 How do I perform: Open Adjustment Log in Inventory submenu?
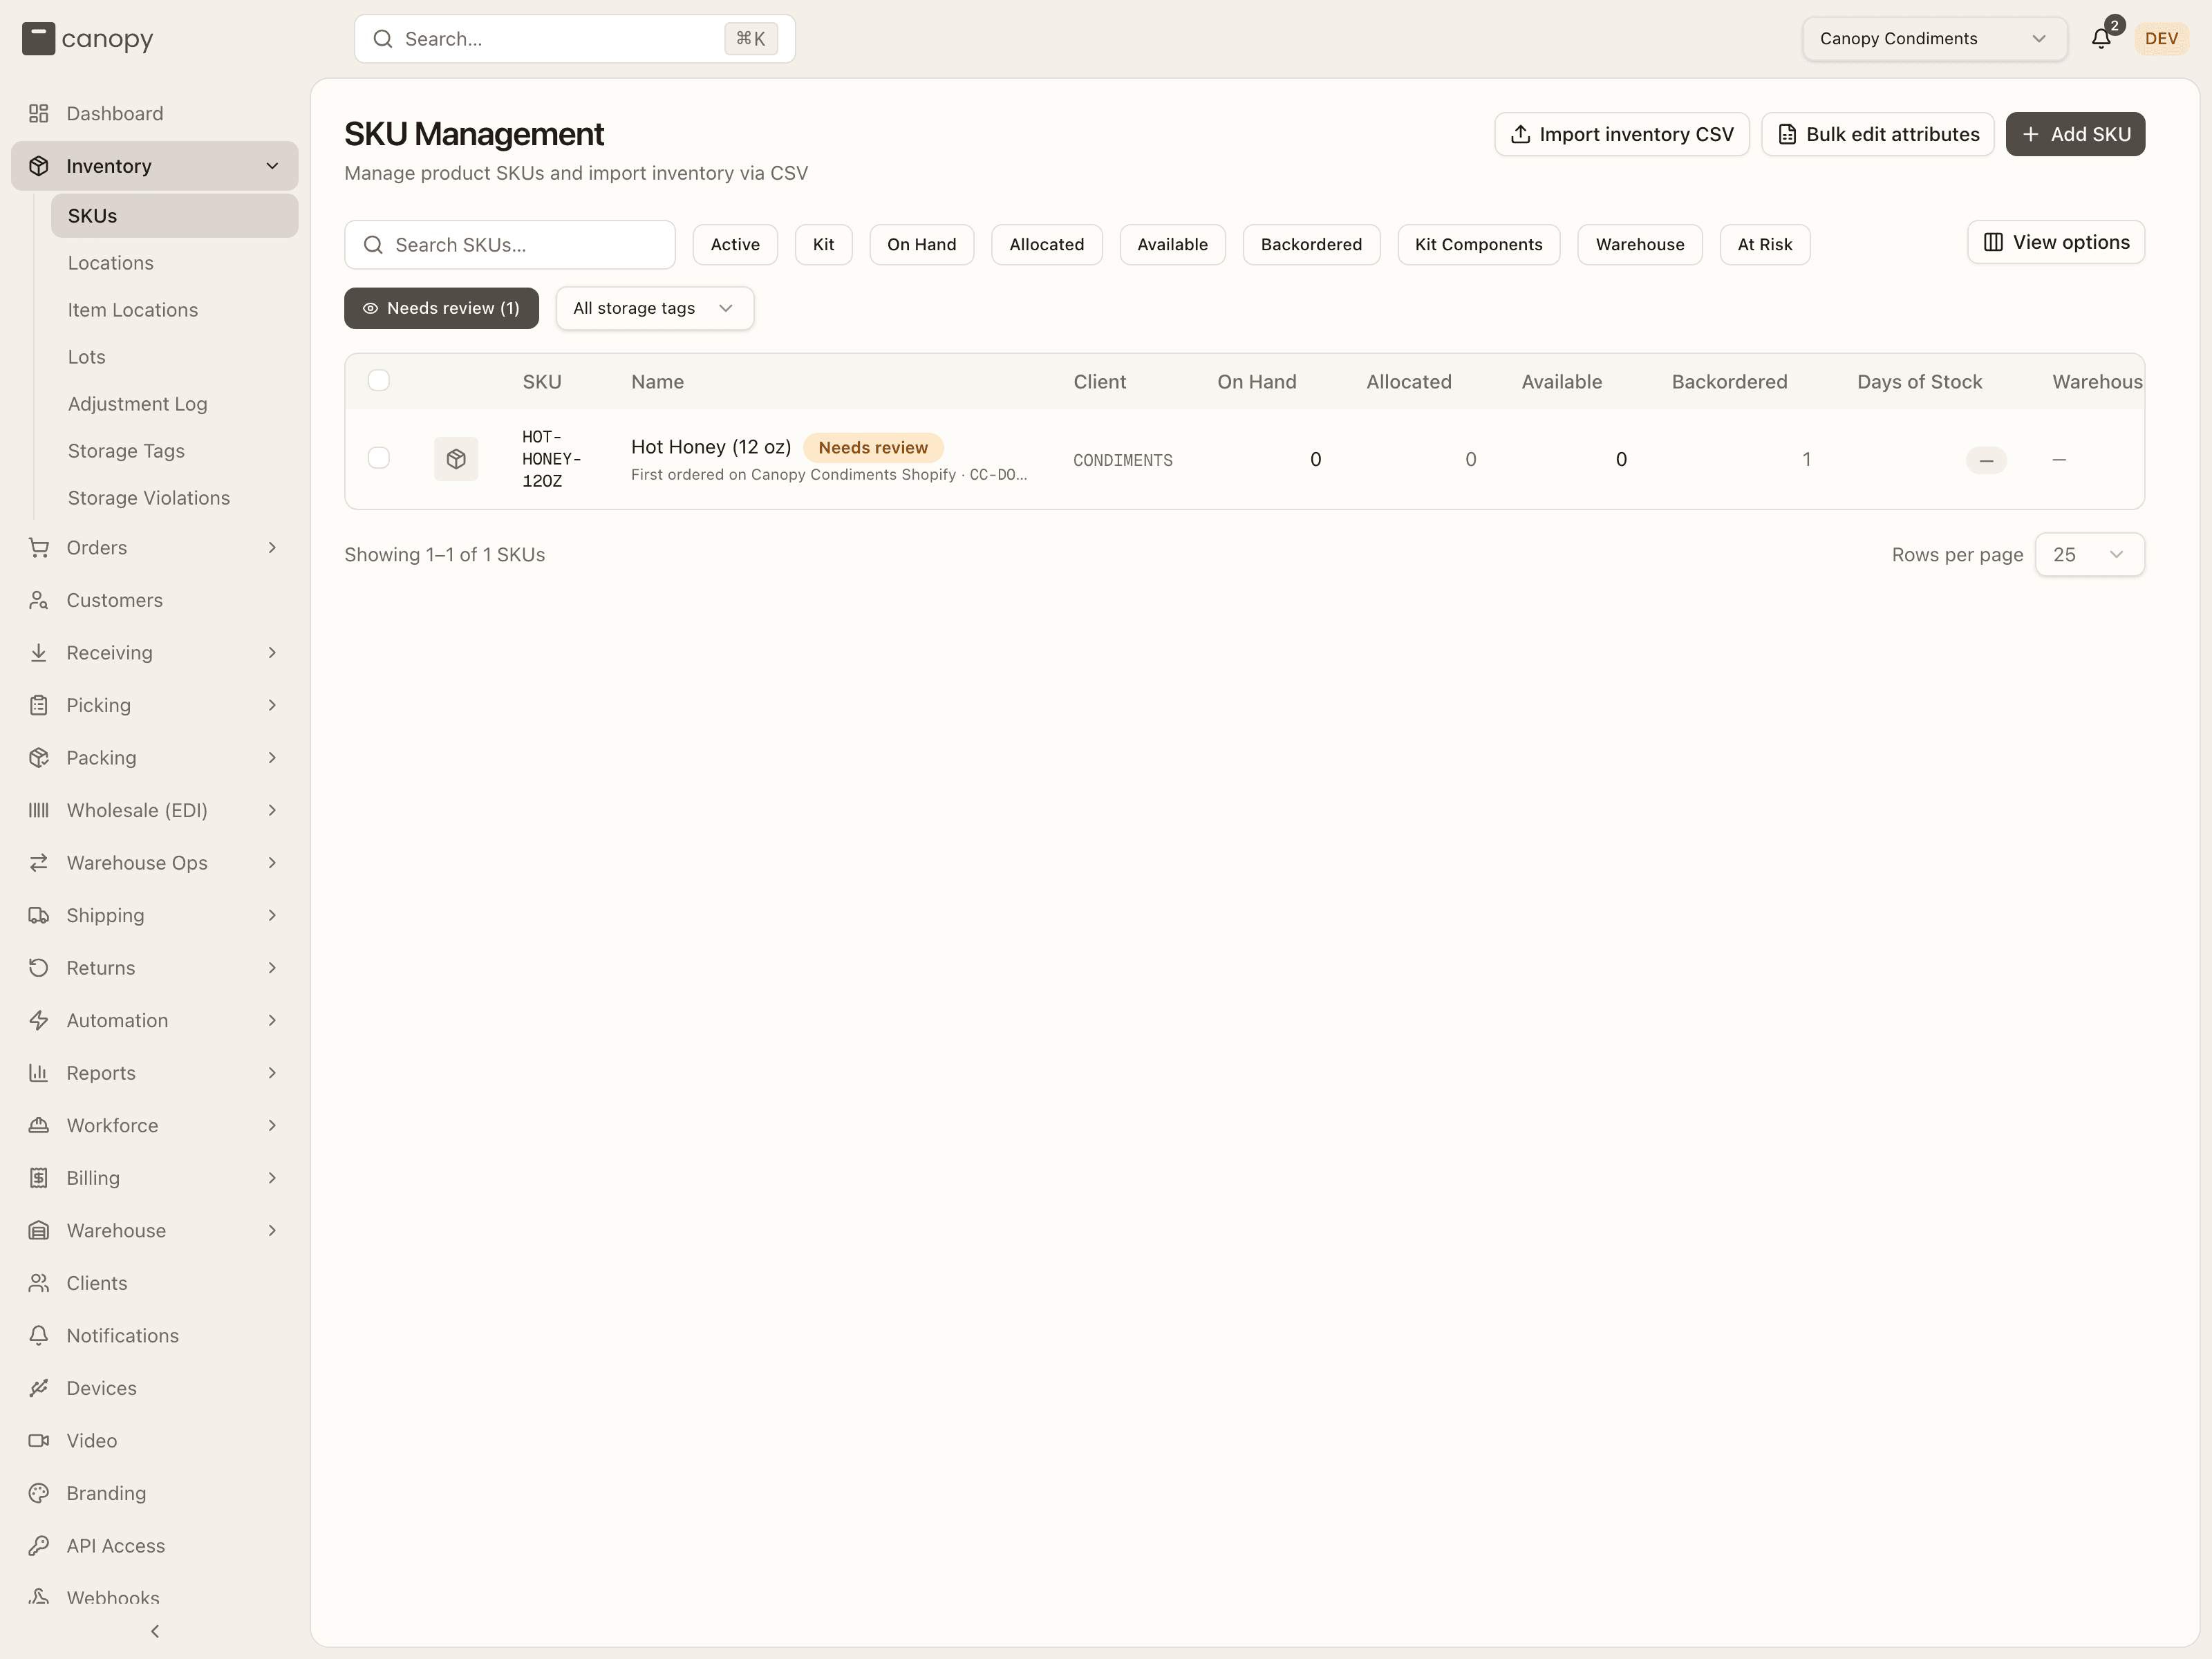(x=138, y=404)
